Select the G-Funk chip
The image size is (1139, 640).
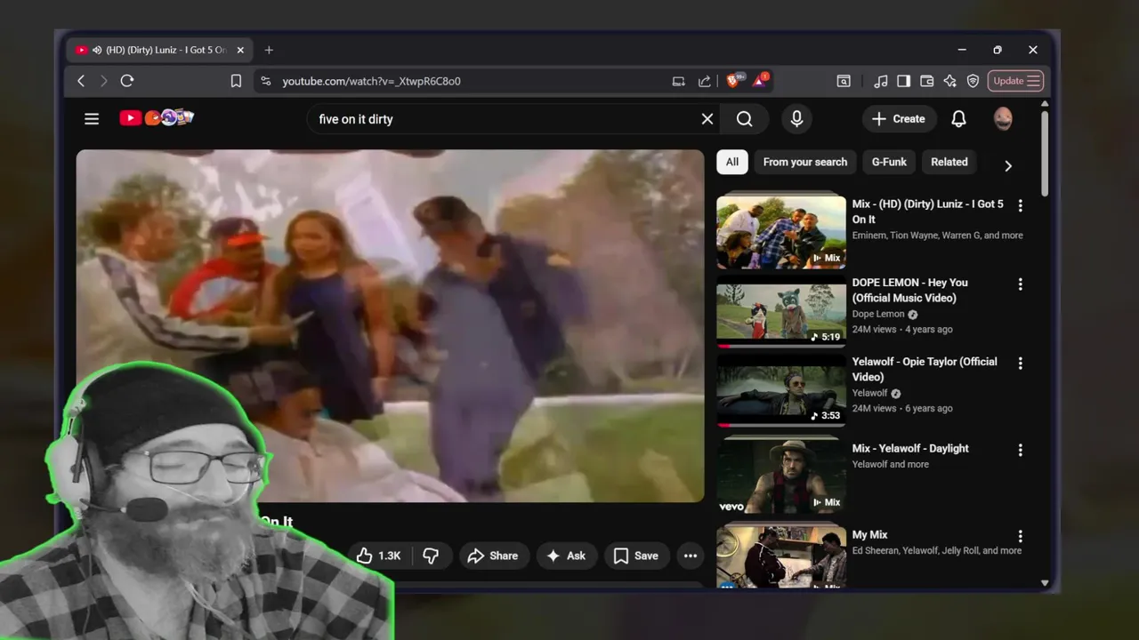tap(889, 162)
